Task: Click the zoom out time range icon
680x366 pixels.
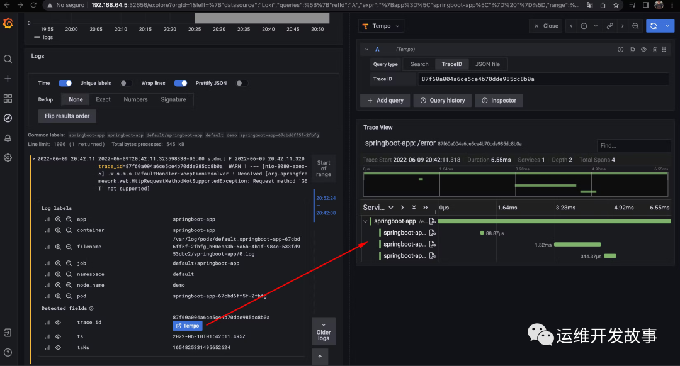Action: 635,26
